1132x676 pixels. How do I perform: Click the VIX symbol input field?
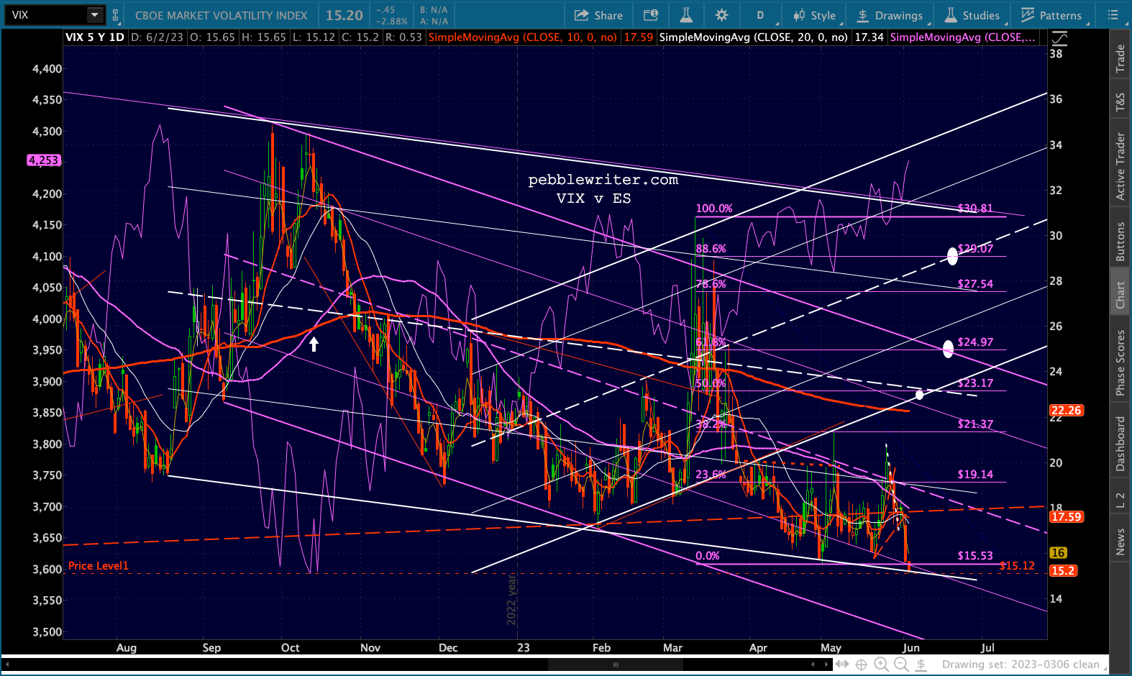[46, 15]
